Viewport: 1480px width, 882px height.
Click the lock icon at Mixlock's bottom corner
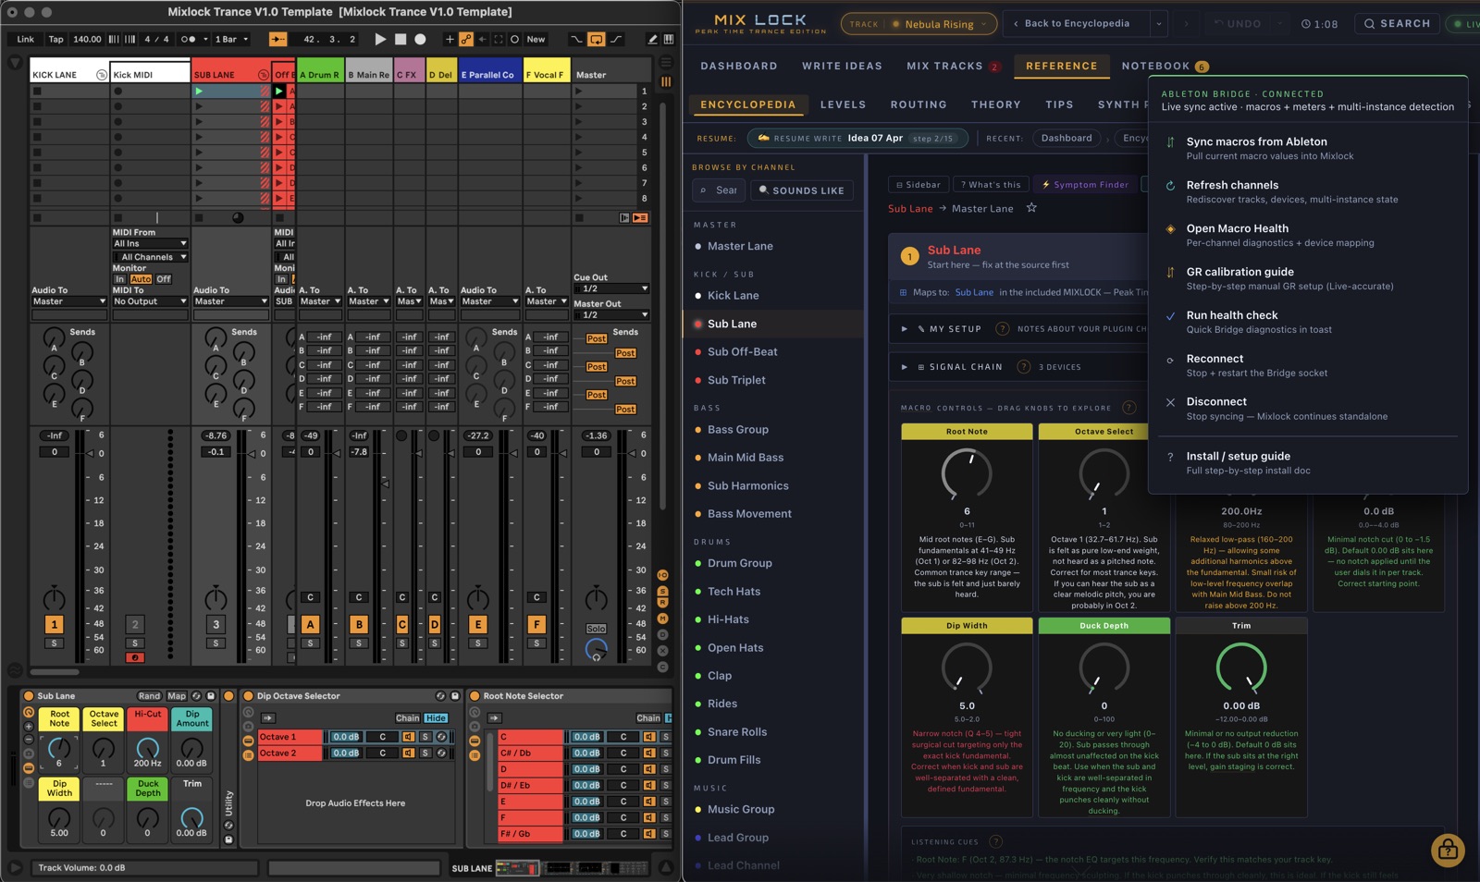pos(1448,850)
